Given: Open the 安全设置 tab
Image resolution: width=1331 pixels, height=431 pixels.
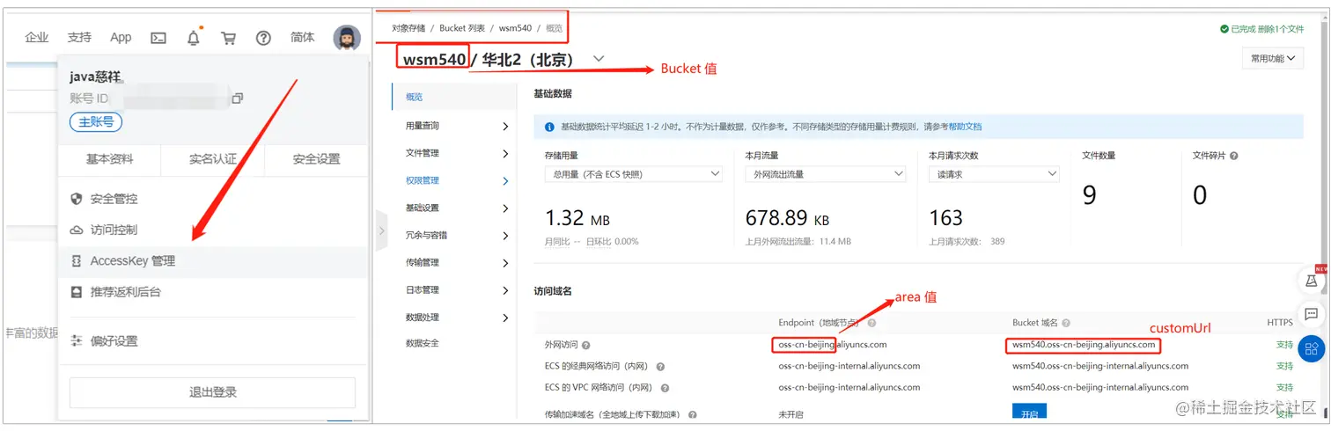Looking at the screenshot, I should tap(316, 159).
